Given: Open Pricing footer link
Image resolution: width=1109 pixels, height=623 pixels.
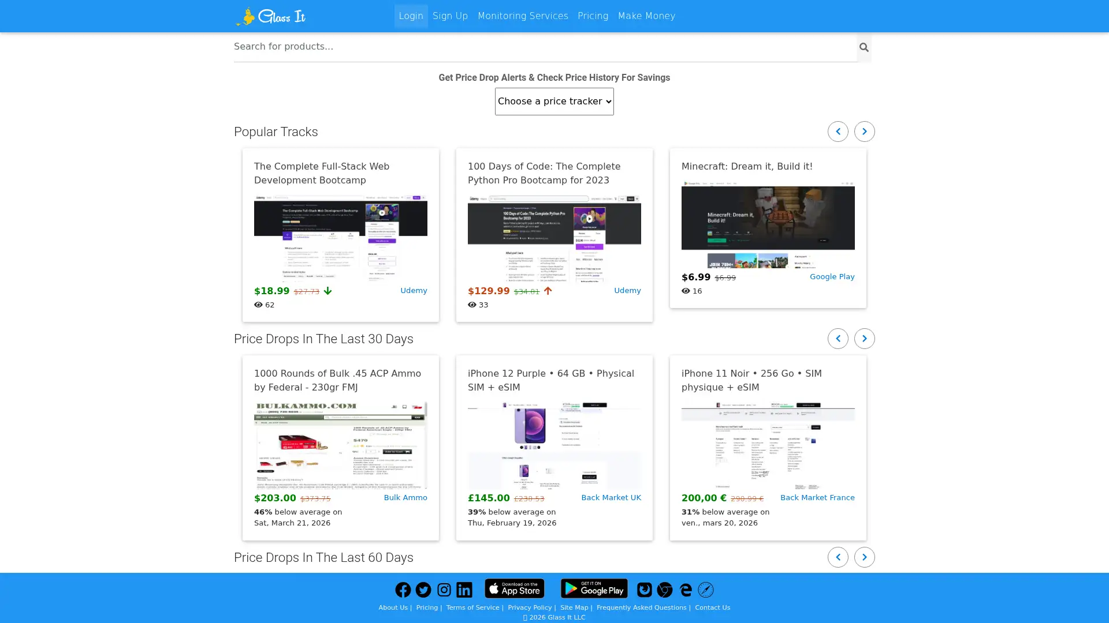Looking at the screenshot, I should pyautogui.click(x=427, y=607).
